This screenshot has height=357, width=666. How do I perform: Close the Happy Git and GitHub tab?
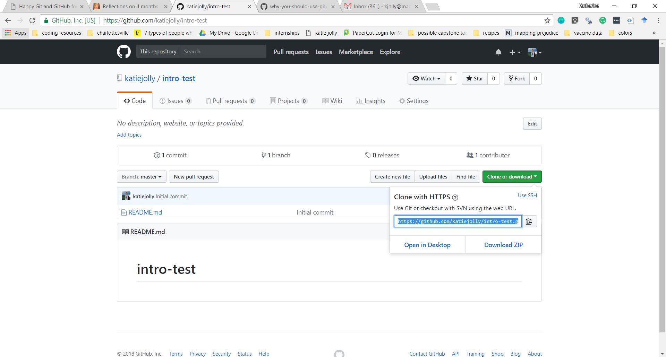tap(82, 7)
